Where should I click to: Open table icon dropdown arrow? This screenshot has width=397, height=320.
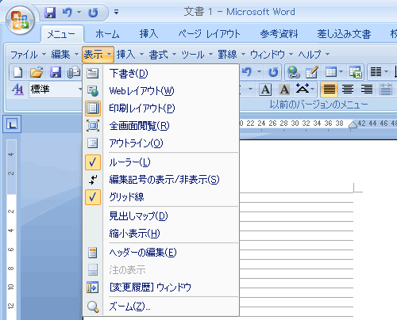click(x=341, y=72)
